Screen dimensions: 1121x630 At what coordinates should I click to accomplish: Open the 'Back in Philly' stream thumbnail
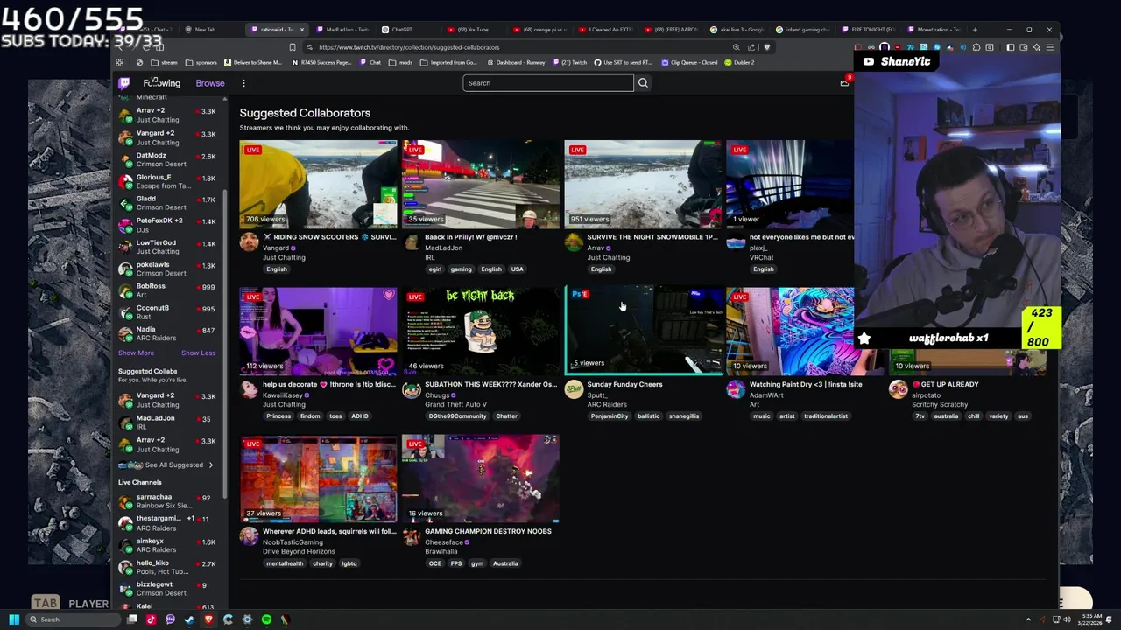[x=481, y=184]
